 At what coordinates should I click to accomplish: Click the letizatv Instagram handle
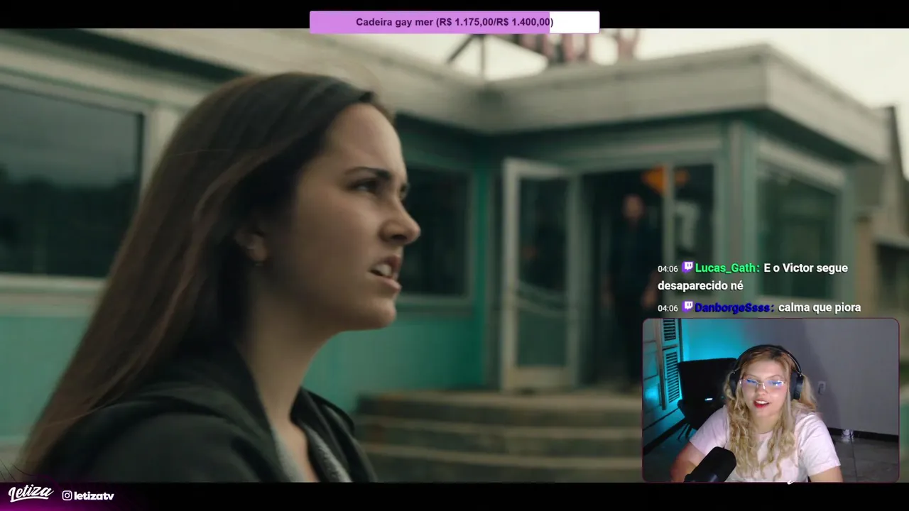tap(94, 495)
